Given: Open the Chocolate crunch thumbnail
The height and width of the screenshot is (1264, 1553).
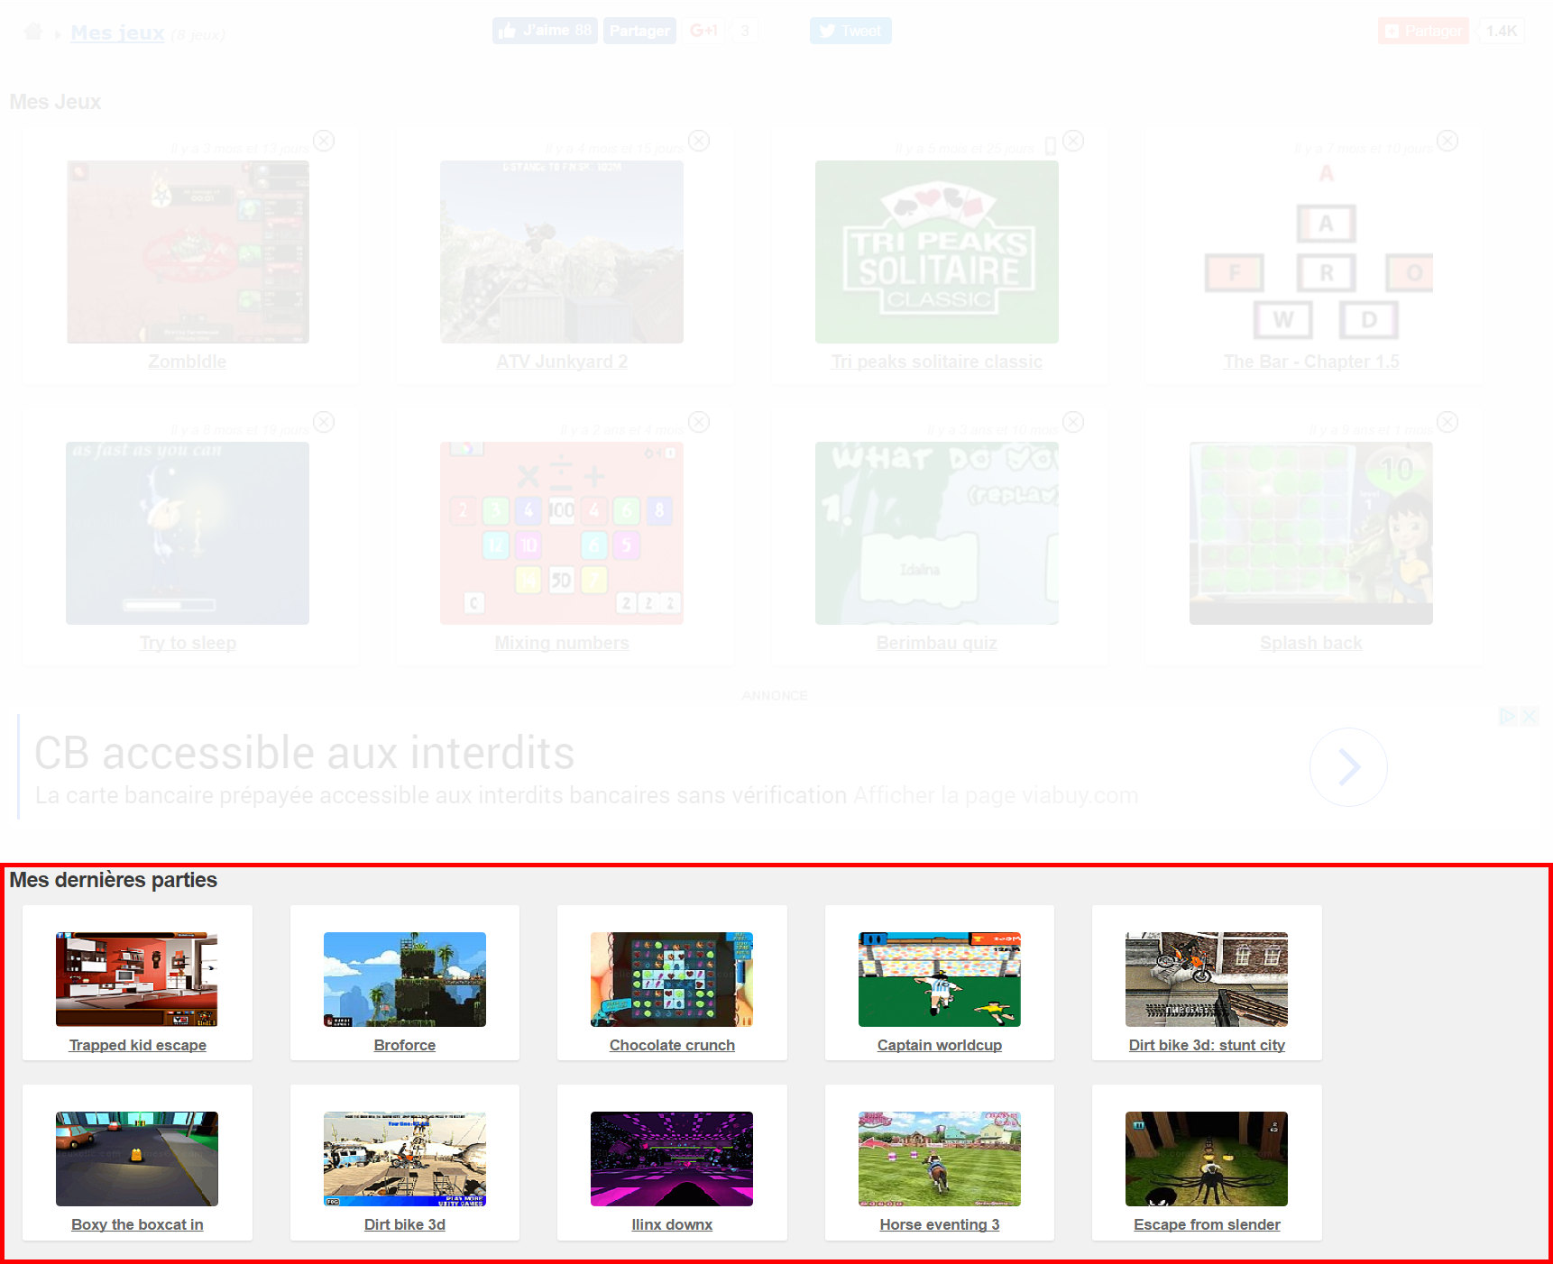Looking at the screenshot, I should point(672,979).
